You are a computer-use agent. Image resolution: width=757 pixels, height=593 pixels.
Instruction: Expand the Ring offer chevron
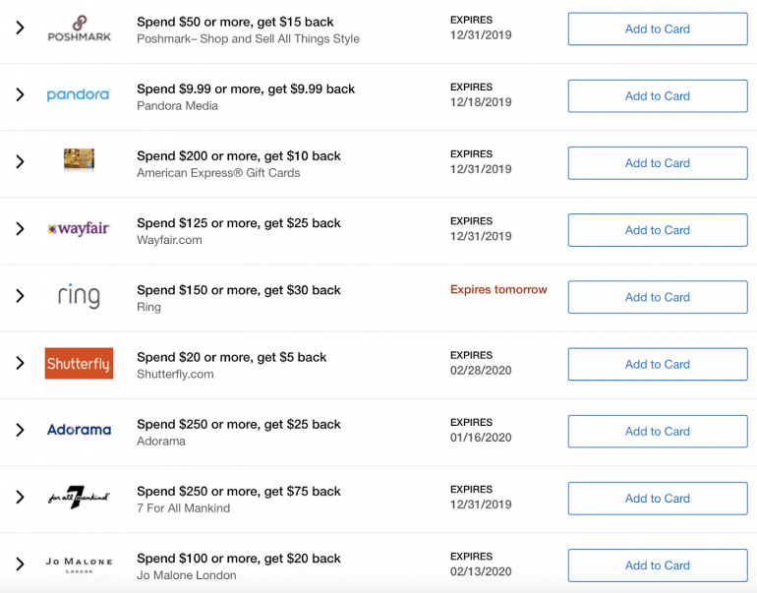(x=20, y=296)
